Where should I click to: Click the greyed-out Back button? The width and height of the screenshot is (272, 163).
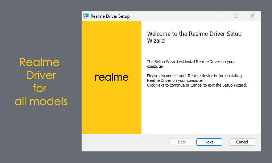tap(182, 142)
